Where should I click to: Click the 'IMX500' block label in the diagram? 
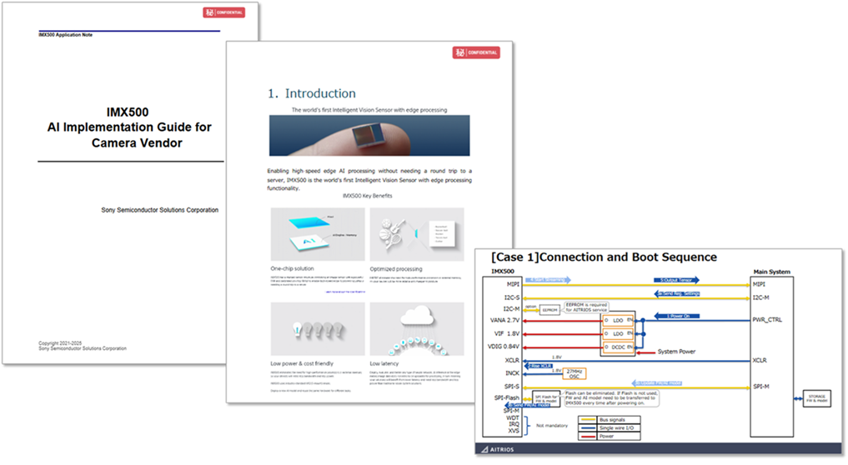(x=503, y=272)
